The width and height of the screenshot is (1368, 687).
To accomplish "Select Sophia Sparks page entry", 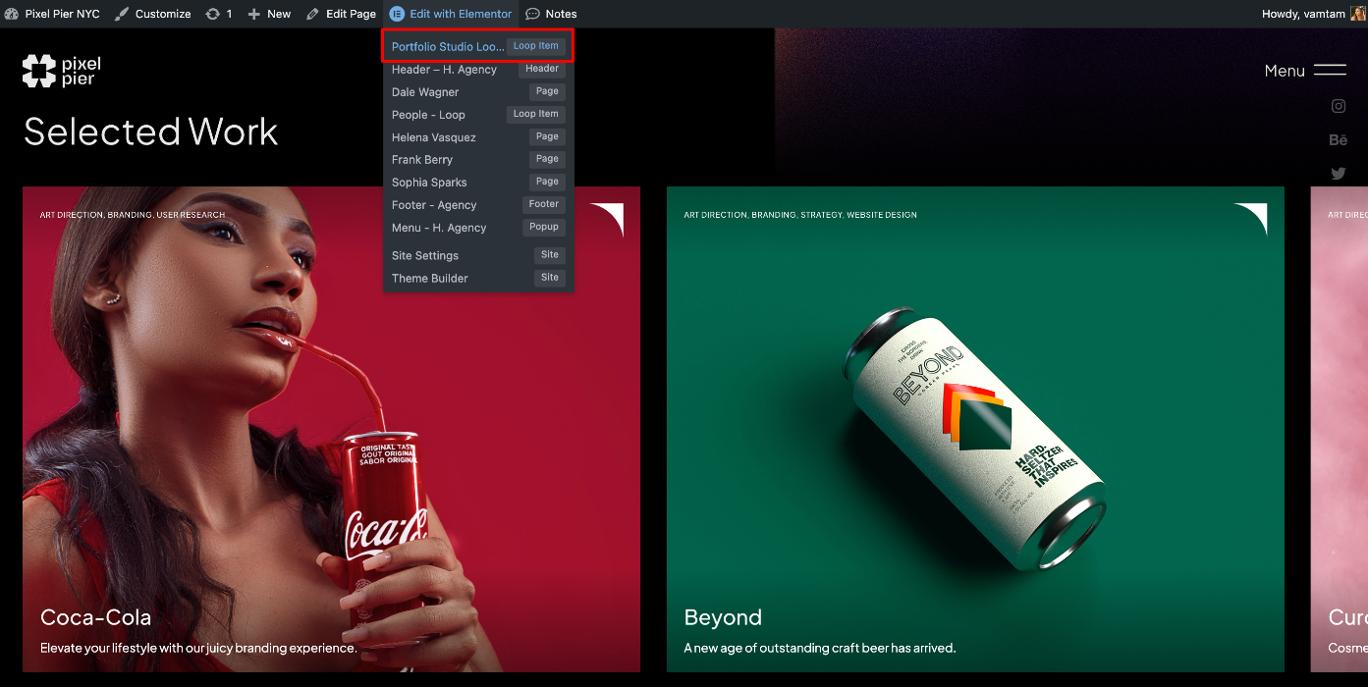I will [x=478, y=182].
